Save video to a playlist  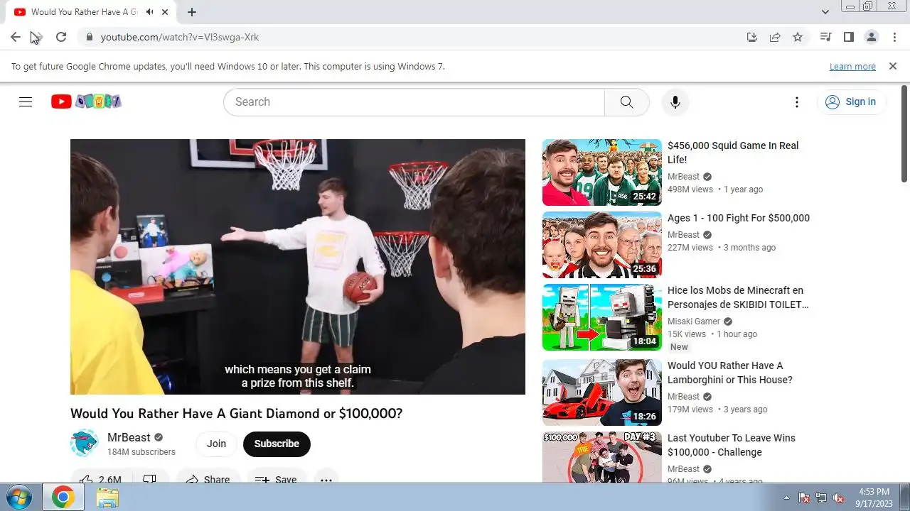(x=277, y=480)
